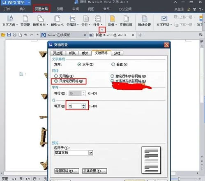Expand the 应用于 整篇文档 dropdown
205x181 pixels.
[x=90, y=153]
